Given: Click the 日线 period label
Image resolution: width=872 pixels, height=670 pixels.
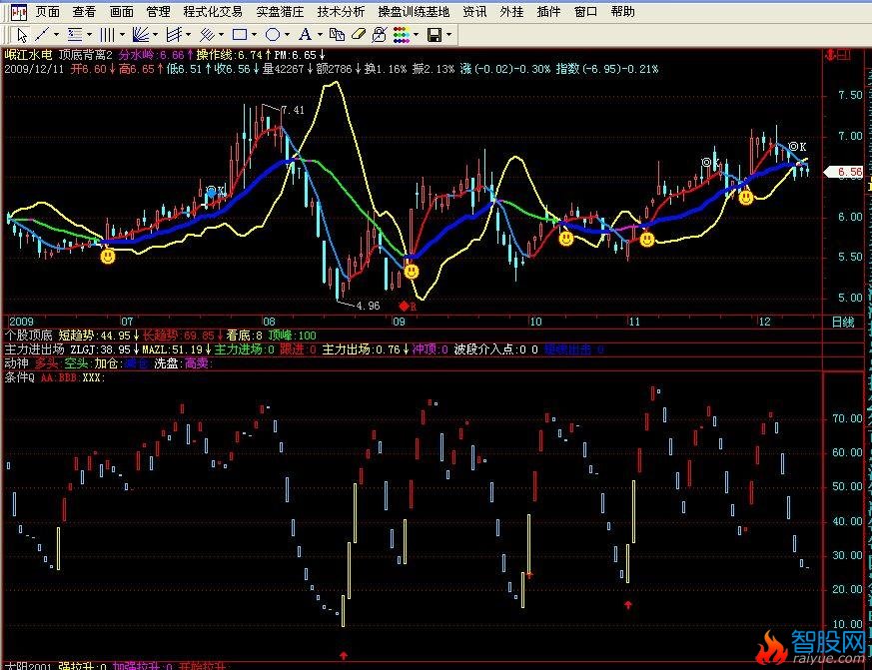Looking at the screenshot, I should [843, 323].
